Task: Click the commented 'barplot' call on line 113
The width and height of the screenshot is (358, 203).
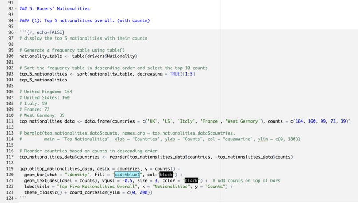Action: point(33,133)
